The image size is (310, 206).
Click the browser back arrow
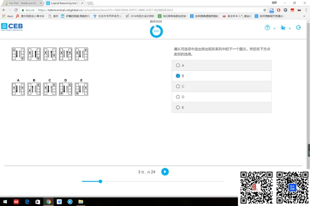[4, 10]
